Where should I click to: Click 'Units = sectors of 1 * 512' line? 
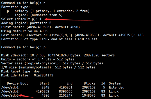point(38,59)
